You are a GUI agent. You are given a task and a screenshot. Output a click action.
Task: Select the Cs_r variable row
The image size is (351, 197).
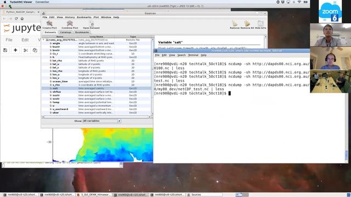click(97, 54)
